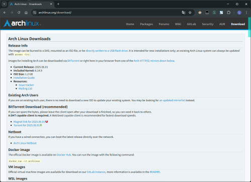
Task: Open the Extensions puzzle-piece icon
Action: [228, 13]
